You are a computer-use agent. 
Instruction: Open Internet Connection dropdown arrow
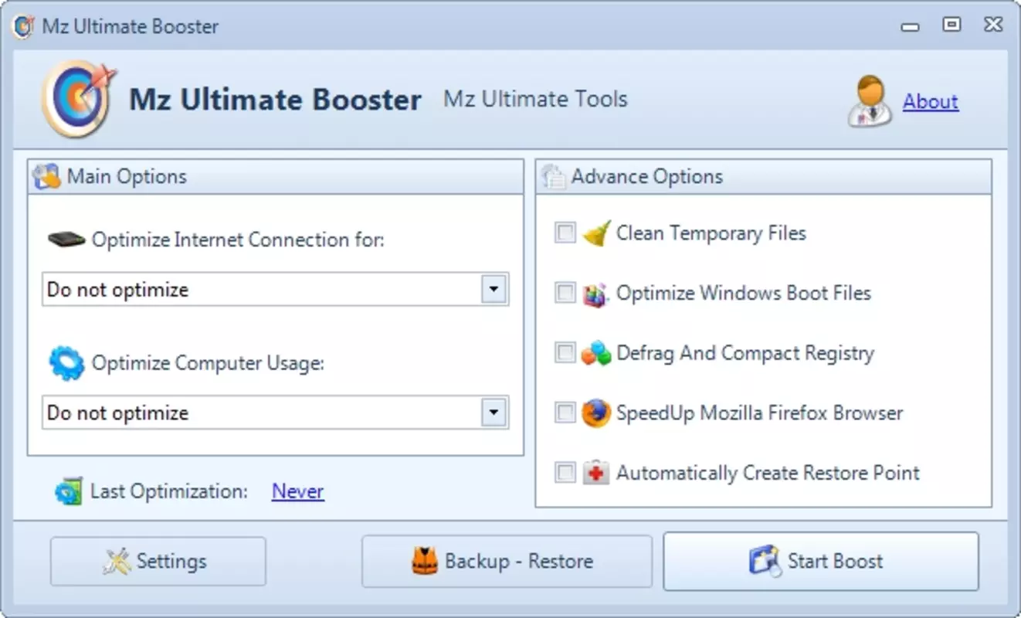coord(494,290)
